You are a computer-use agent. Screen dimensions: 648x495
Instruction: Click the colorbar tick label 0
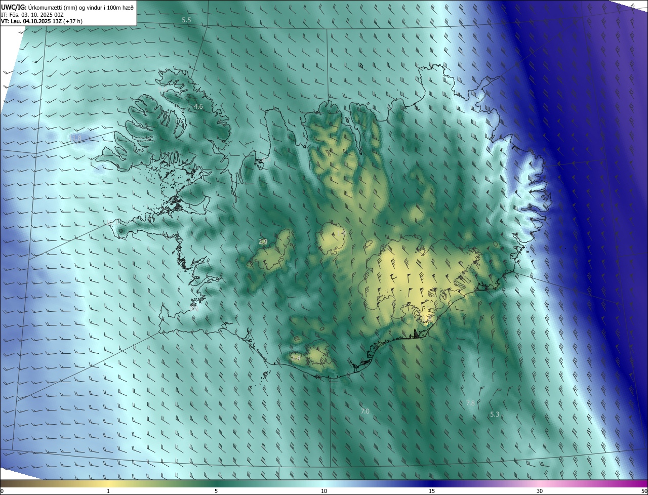(2, 491)
